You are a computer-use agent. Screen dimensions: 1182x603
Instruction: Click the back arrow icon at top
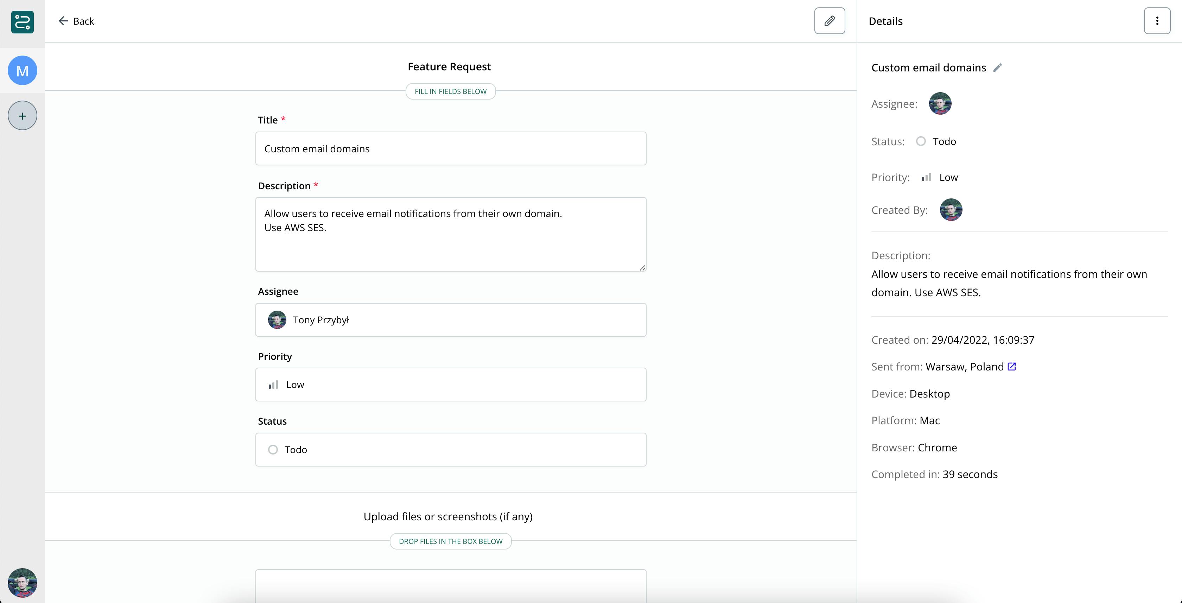[63, 21]
